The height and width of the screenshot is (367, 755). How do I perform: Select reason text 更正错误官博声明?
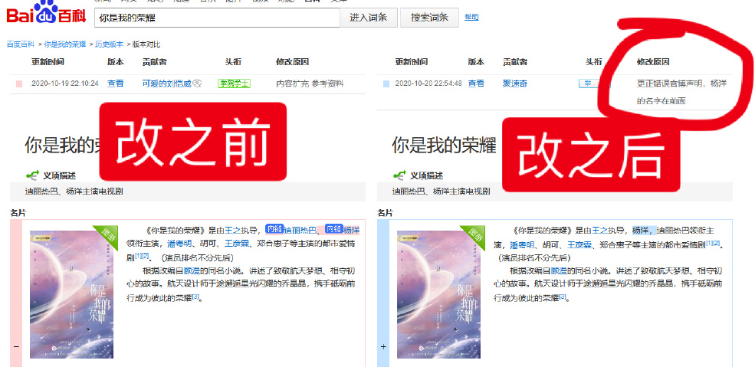pos(671,84)
